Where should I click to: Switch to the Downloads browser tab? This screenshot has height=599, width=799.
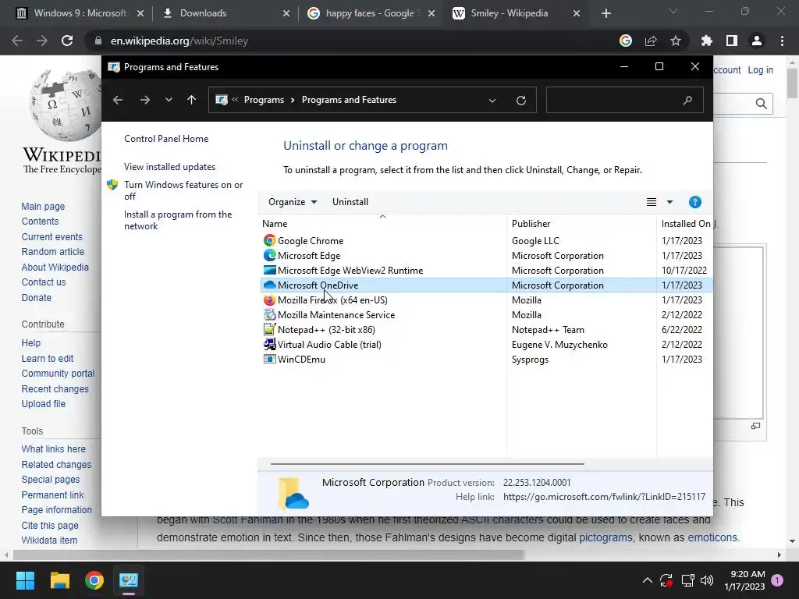coord(224,13)
